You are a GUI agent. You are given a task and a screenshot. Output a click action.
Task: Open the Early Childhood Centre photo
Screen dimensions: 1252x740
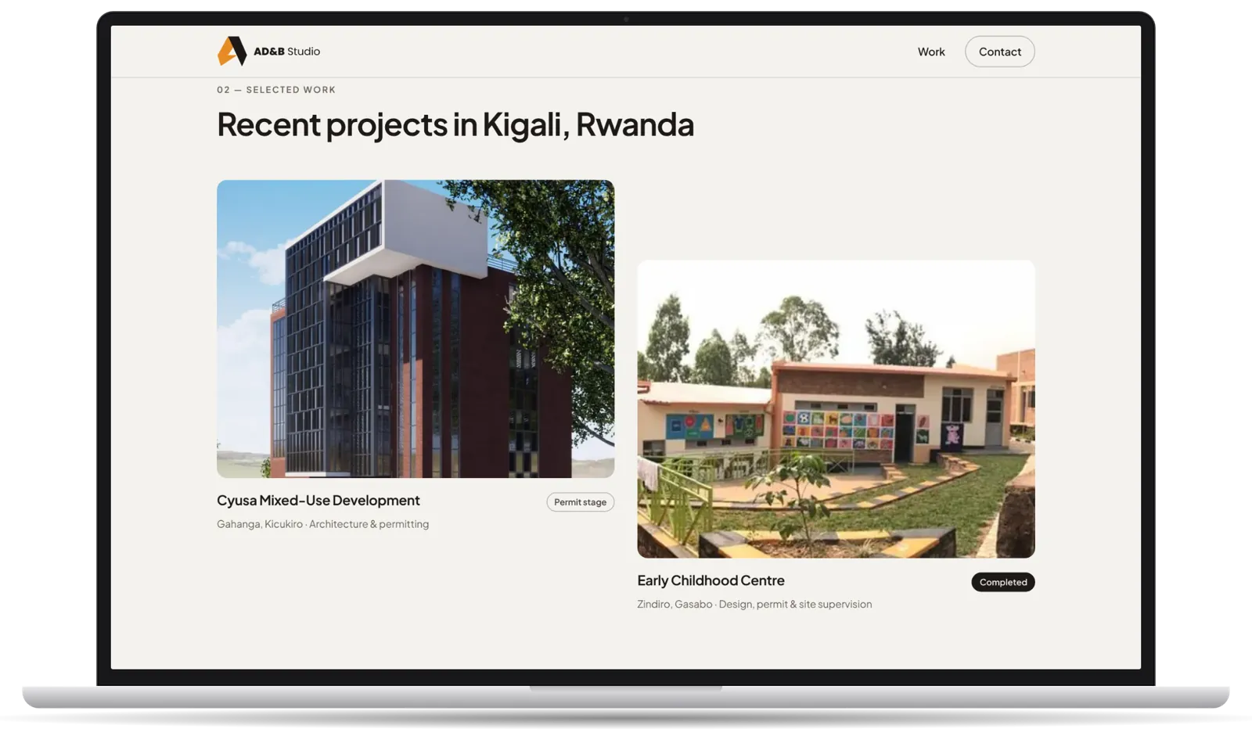pyautogui.click(x=836, y=408)
